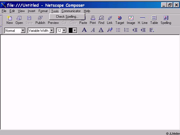Expand the font size 12 dropdown
The image size is (180, 135).
point(64,31)
